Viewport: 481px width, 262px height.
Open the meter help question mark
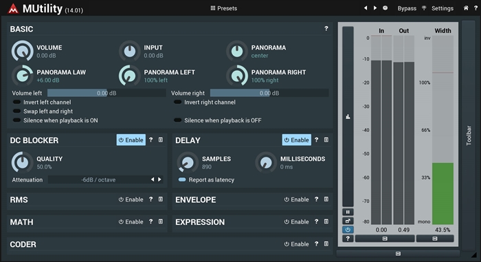tap(348, 239)
